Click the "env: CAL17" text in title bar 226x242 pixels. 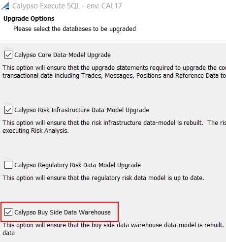(104, 6)
